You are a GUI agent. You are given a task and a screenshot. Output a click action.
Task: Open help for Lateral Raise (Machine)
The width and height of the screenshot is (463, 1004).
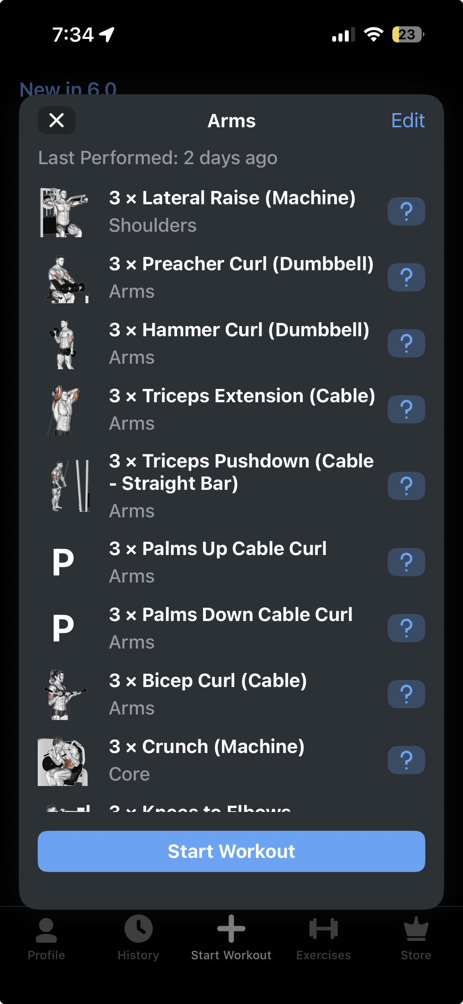click(406, 211)
